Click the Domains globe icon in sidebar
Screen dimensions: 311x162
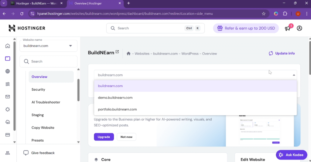[8, 71]
